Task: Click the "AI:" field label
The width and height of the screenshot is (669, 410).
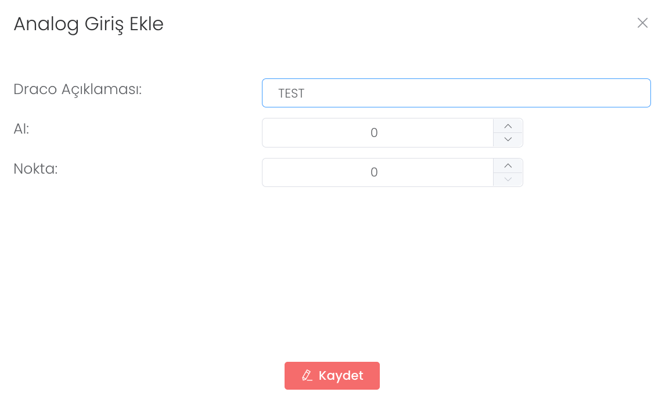Action: coord(21,129)
